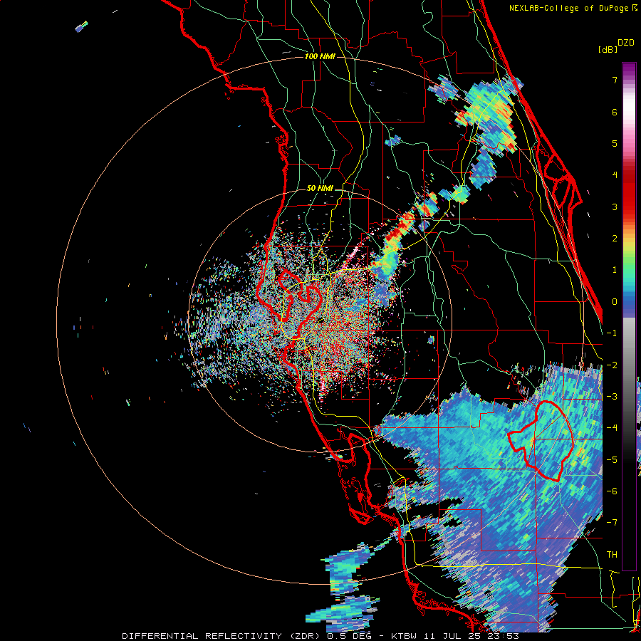Select the 100 NMI range ring label
641x641 pixels.
pyautogui.click(x=320, y=56)
